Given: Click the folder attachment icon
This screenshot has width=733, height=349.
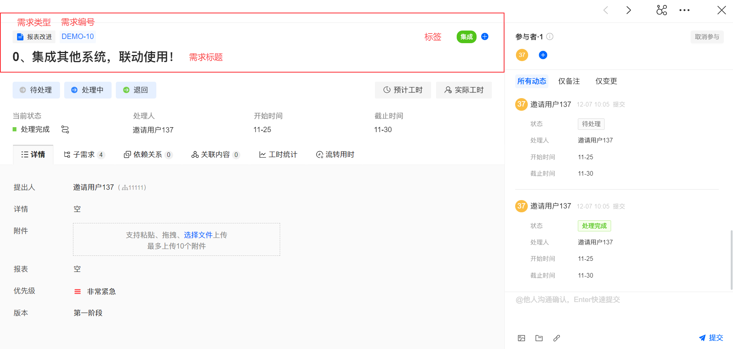Looking at the screenshot, I should pyautogui.click(x=539, y=338).
